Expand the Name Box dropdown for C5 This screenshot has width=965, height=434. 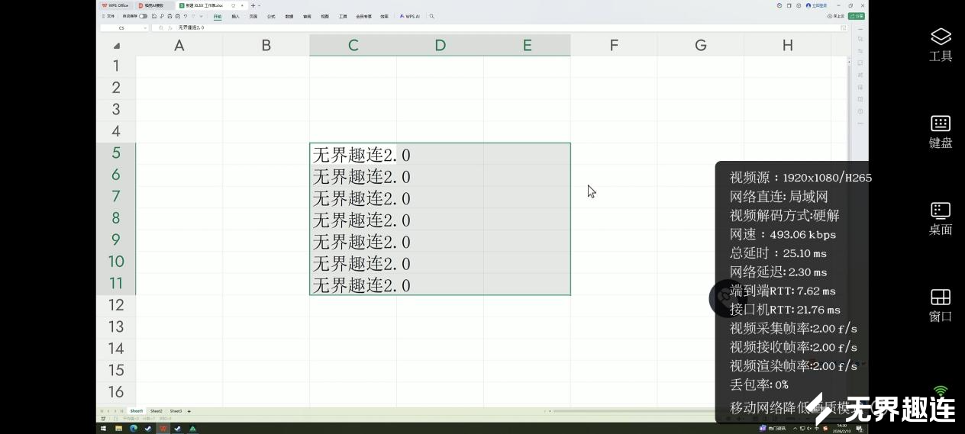point(145,28)
